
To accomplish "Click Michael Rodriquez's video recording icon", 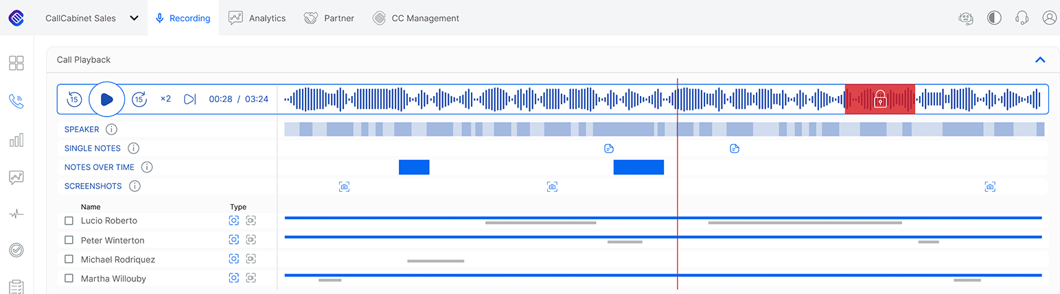I will point(251,258).
